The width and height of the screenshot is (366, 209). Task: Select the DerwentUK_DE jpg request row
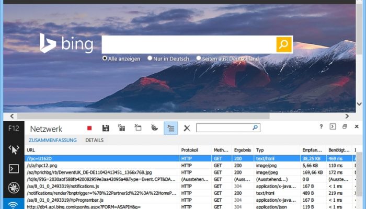[190, 172]
